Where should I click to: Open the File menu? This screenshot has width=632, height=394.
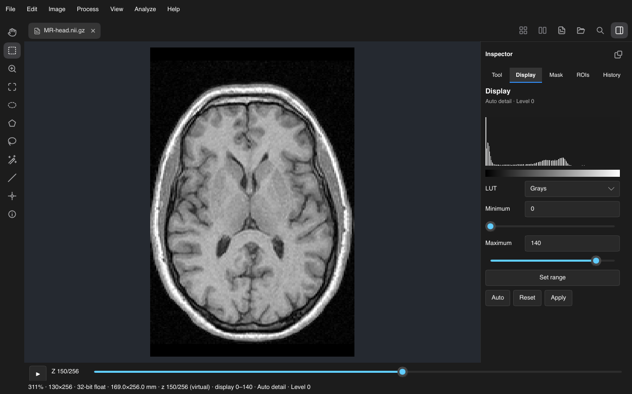click(x=10, y=9)
